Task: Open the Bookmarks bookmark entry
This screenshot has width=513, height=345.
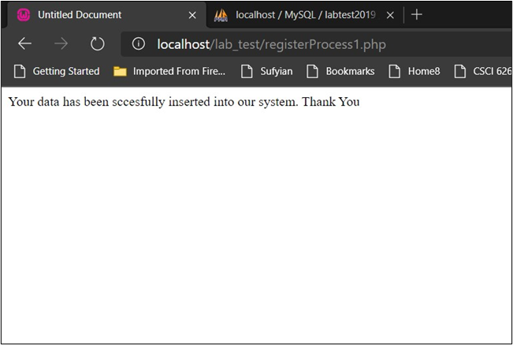Action: [x=340, y=71]
